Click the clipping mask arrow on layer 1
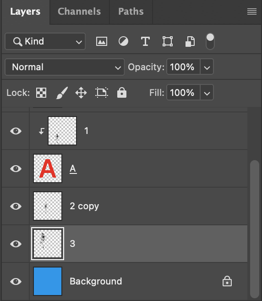 tap(41, 131)
